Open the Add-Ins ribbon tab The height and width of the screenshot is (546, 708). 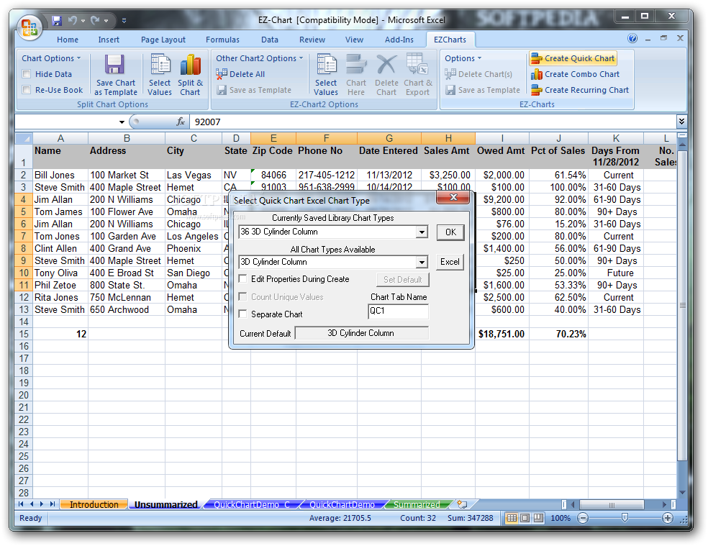(x=399, y=40)
